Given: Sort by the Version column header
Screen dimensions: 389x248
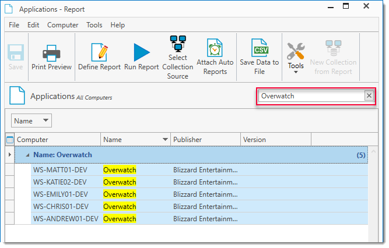Looking at the screenshot, I should 276,140.
